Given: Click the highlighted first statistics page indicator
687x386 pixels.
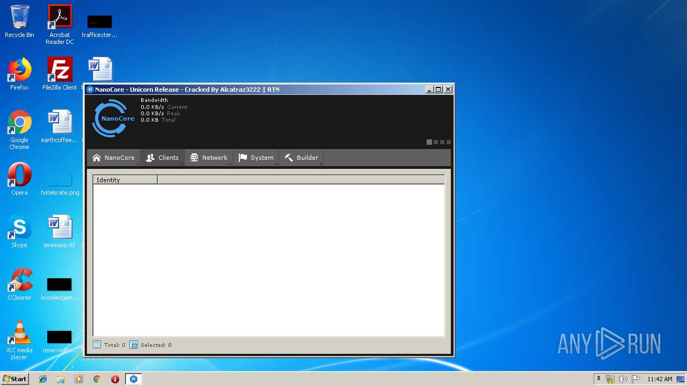Looking at the screenshot, I should (429, 142).
